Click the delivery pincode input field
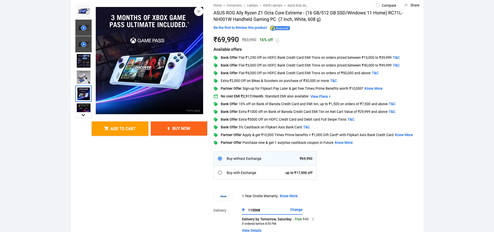Screen dimensions: 494x232 click(267, 210)
